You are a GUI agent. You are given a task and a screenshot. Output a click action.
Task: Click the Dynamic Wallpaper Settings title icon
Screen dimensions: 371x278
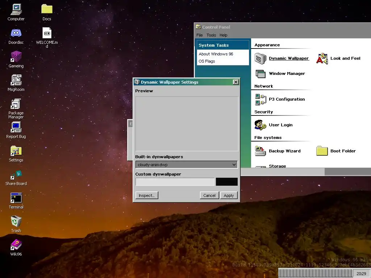tap(137, 82)
